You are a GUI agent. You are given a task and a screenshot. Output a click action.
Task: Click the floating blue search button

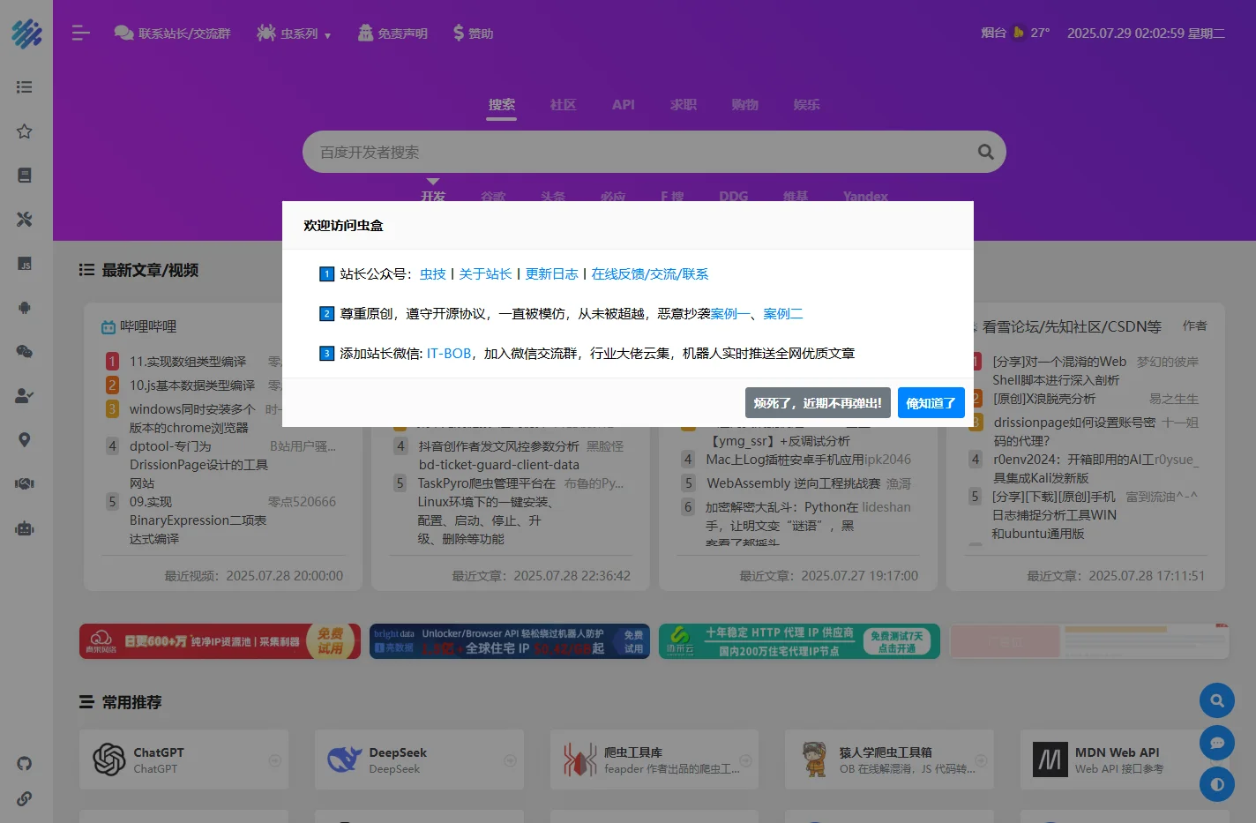tap(1217, 700)
